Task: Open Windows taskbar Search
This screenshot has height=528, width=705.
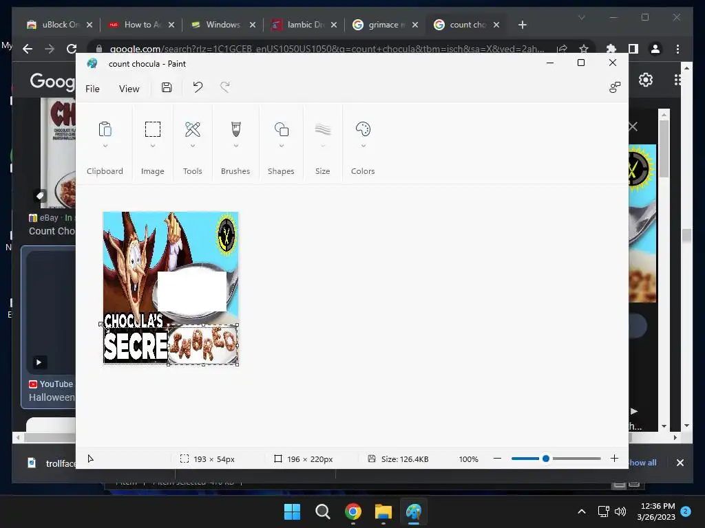Action: (322, 511)
